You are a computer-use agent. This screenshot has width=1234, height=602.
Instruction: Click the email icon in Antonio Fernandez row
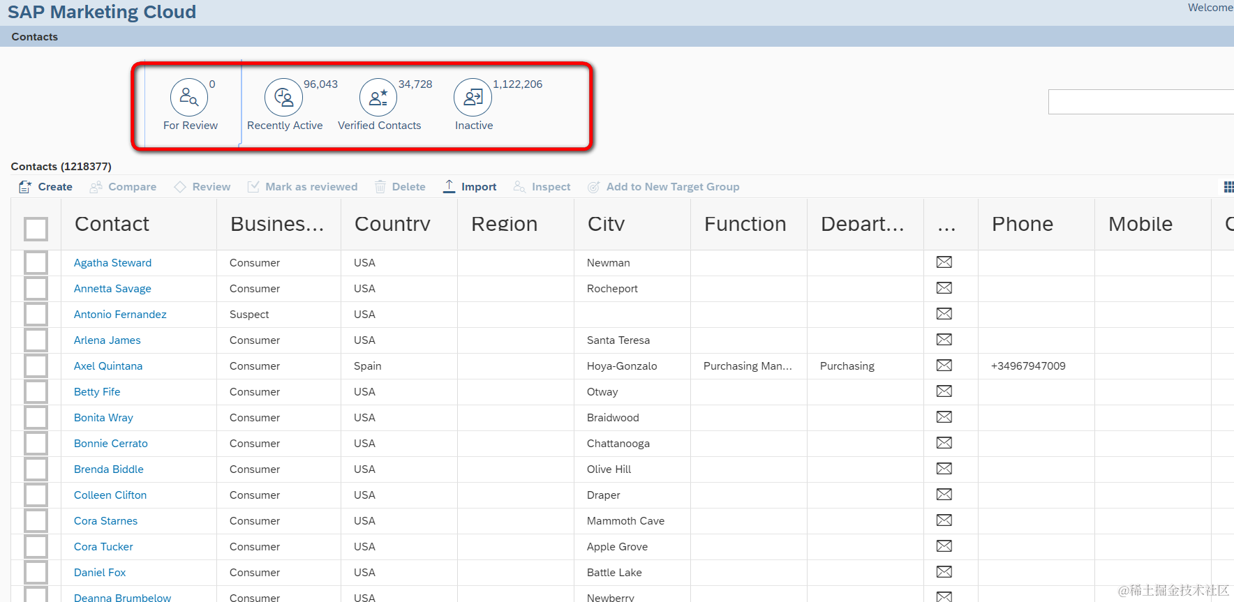(x=944, y=314)
